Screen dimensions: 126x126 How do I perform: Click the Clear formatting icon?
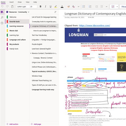73,6
